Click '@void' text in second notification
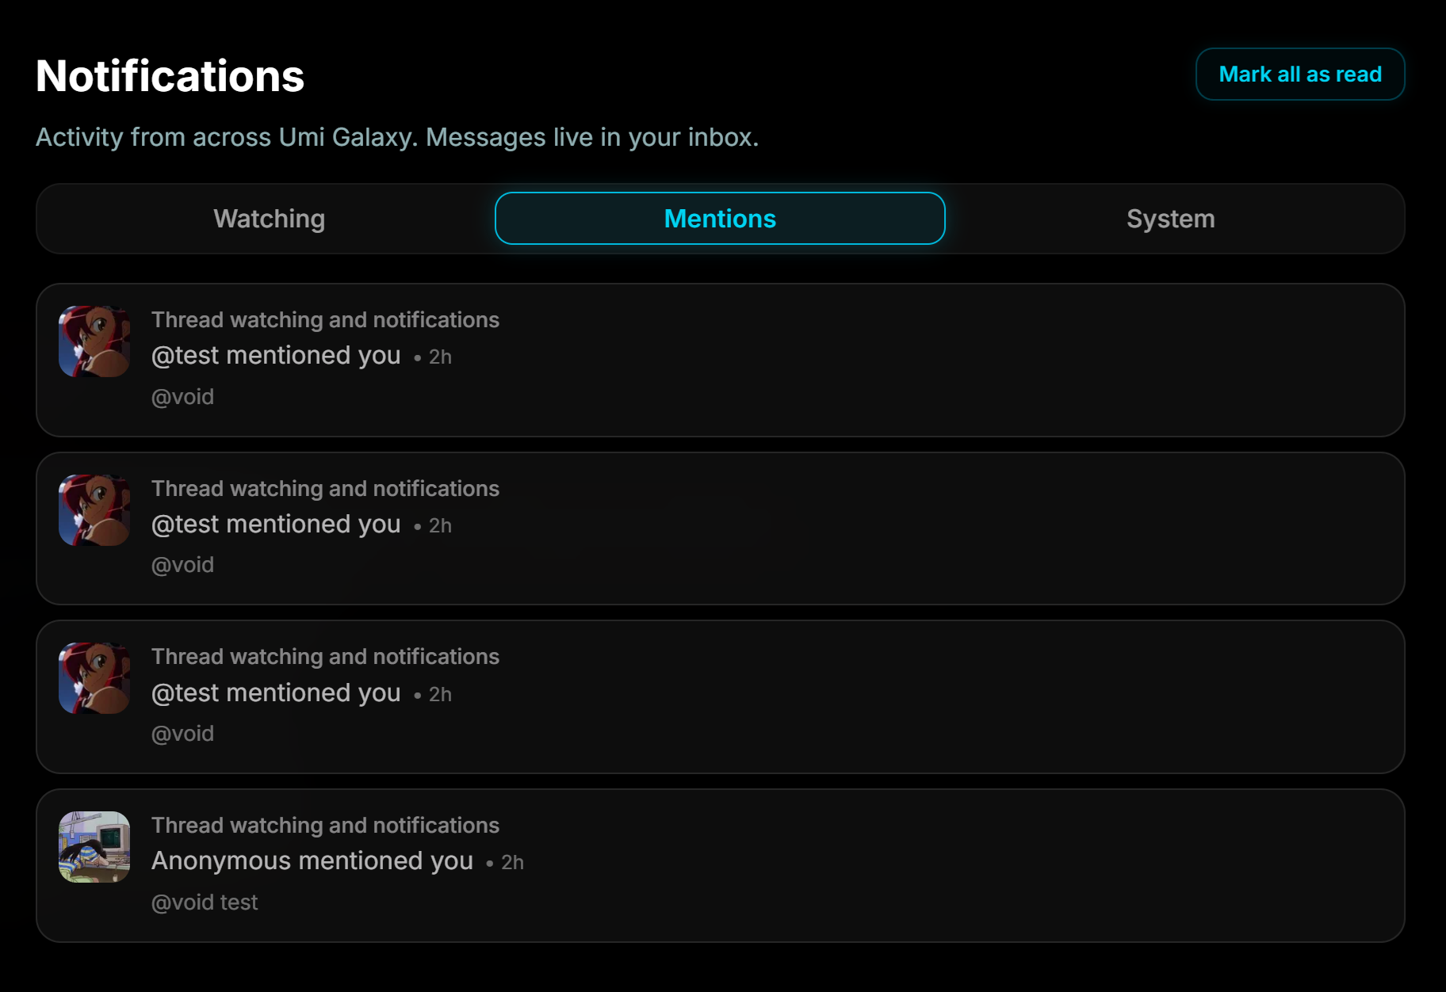 point(182,564)
